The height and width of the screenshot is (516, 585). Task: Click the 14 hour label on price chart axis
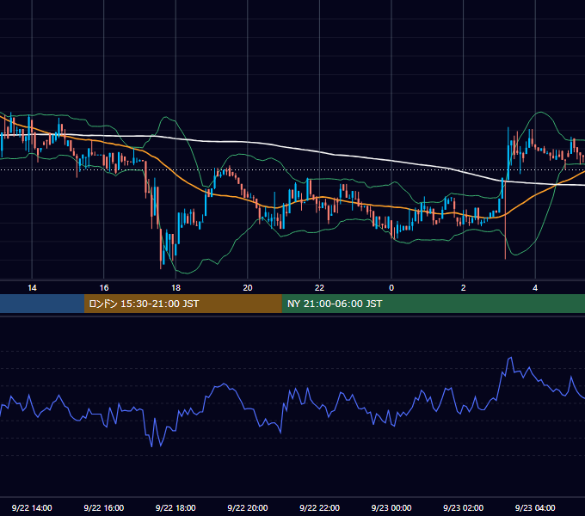(32, 288)
